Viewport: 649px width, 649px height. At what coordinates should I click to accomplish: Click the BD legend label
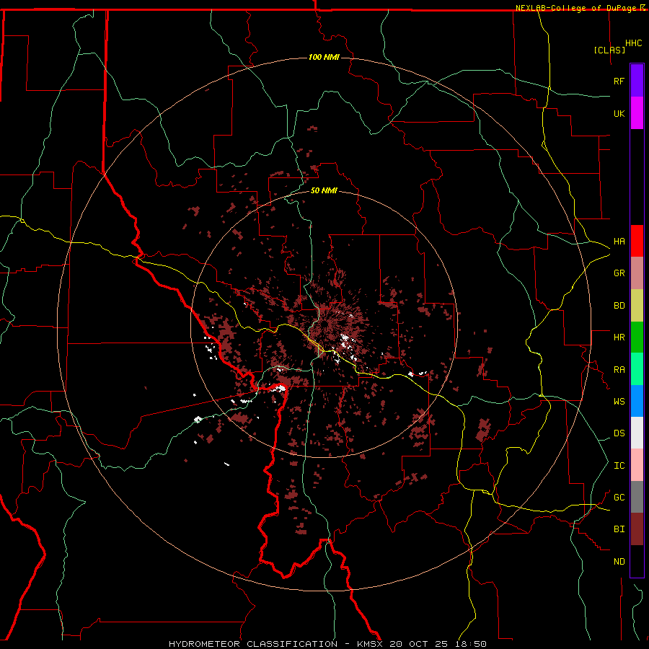click(619, 306)
